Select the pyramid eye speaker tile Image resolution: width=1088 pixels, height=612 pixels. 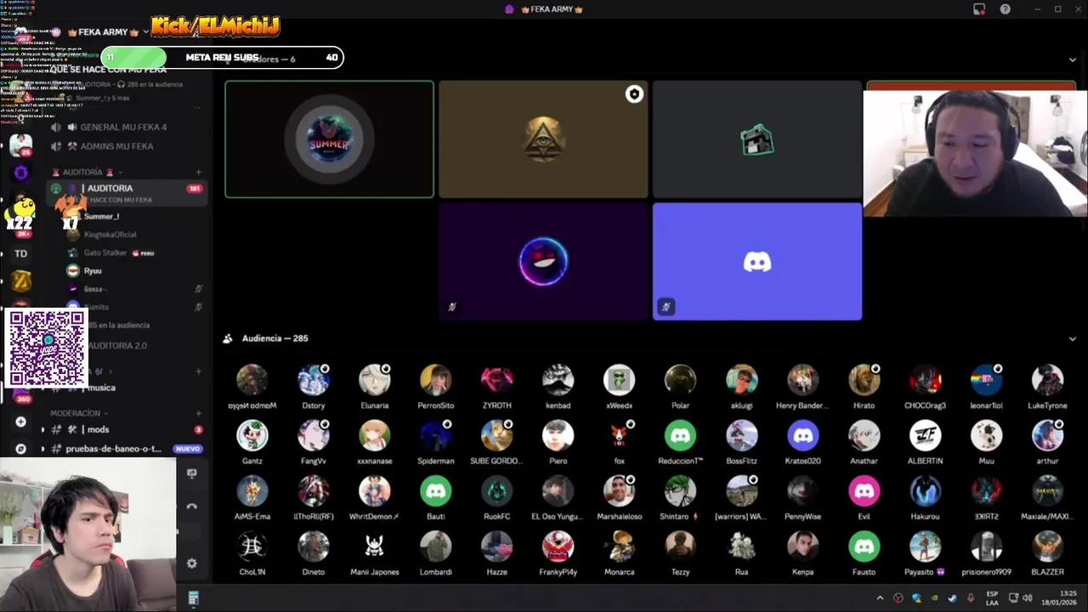(543, 139)
